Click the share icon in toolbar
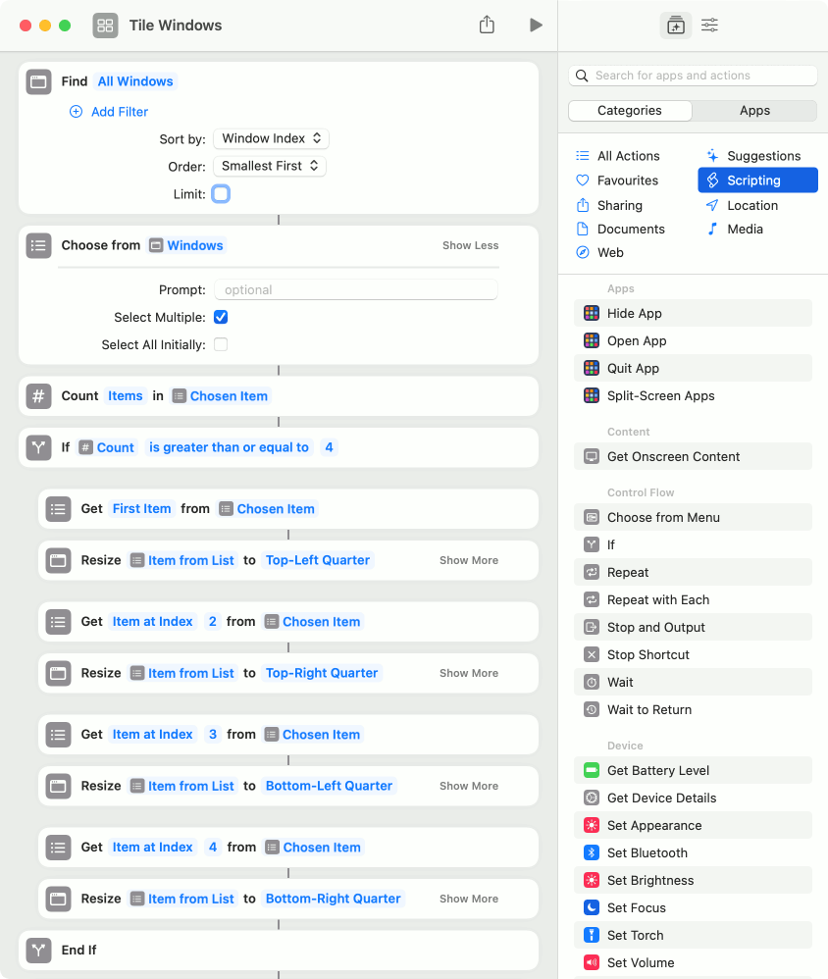This screenshot has width=828, height=979. point(487,26)
